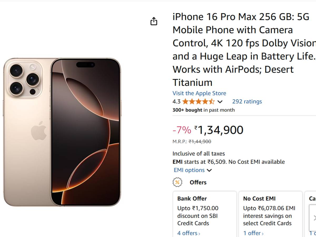
Task: Click the 4.3 rating number
Action: [x=176, y=102]
